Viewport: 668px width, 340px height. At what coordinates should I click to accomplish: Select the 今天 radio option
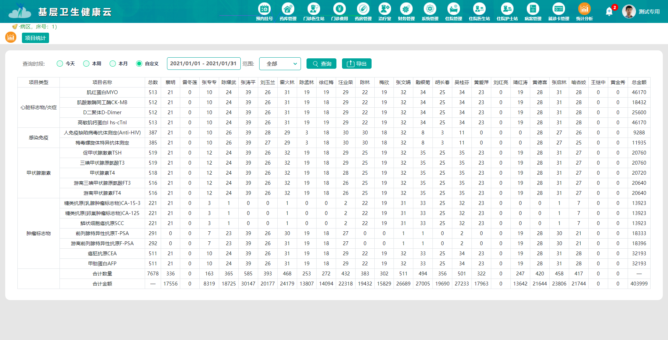[60, 64]
